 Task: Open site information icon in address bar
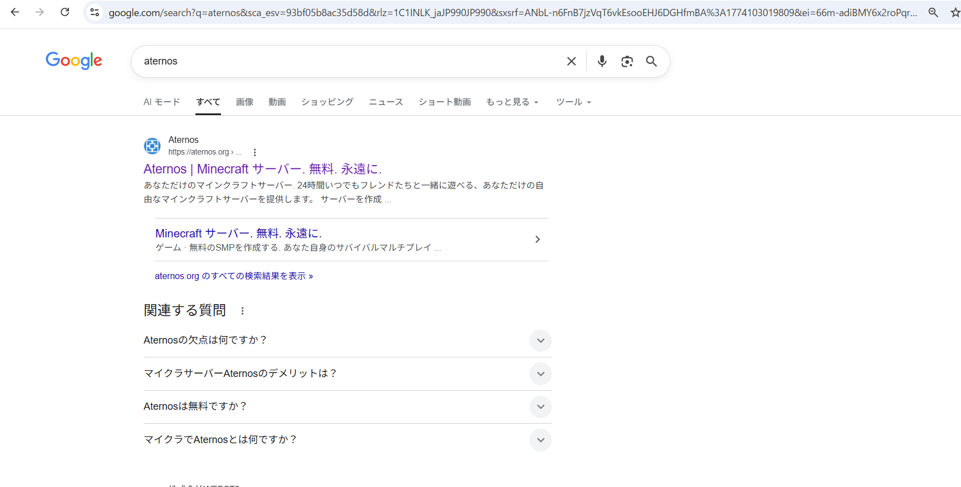tap(95, 12)
